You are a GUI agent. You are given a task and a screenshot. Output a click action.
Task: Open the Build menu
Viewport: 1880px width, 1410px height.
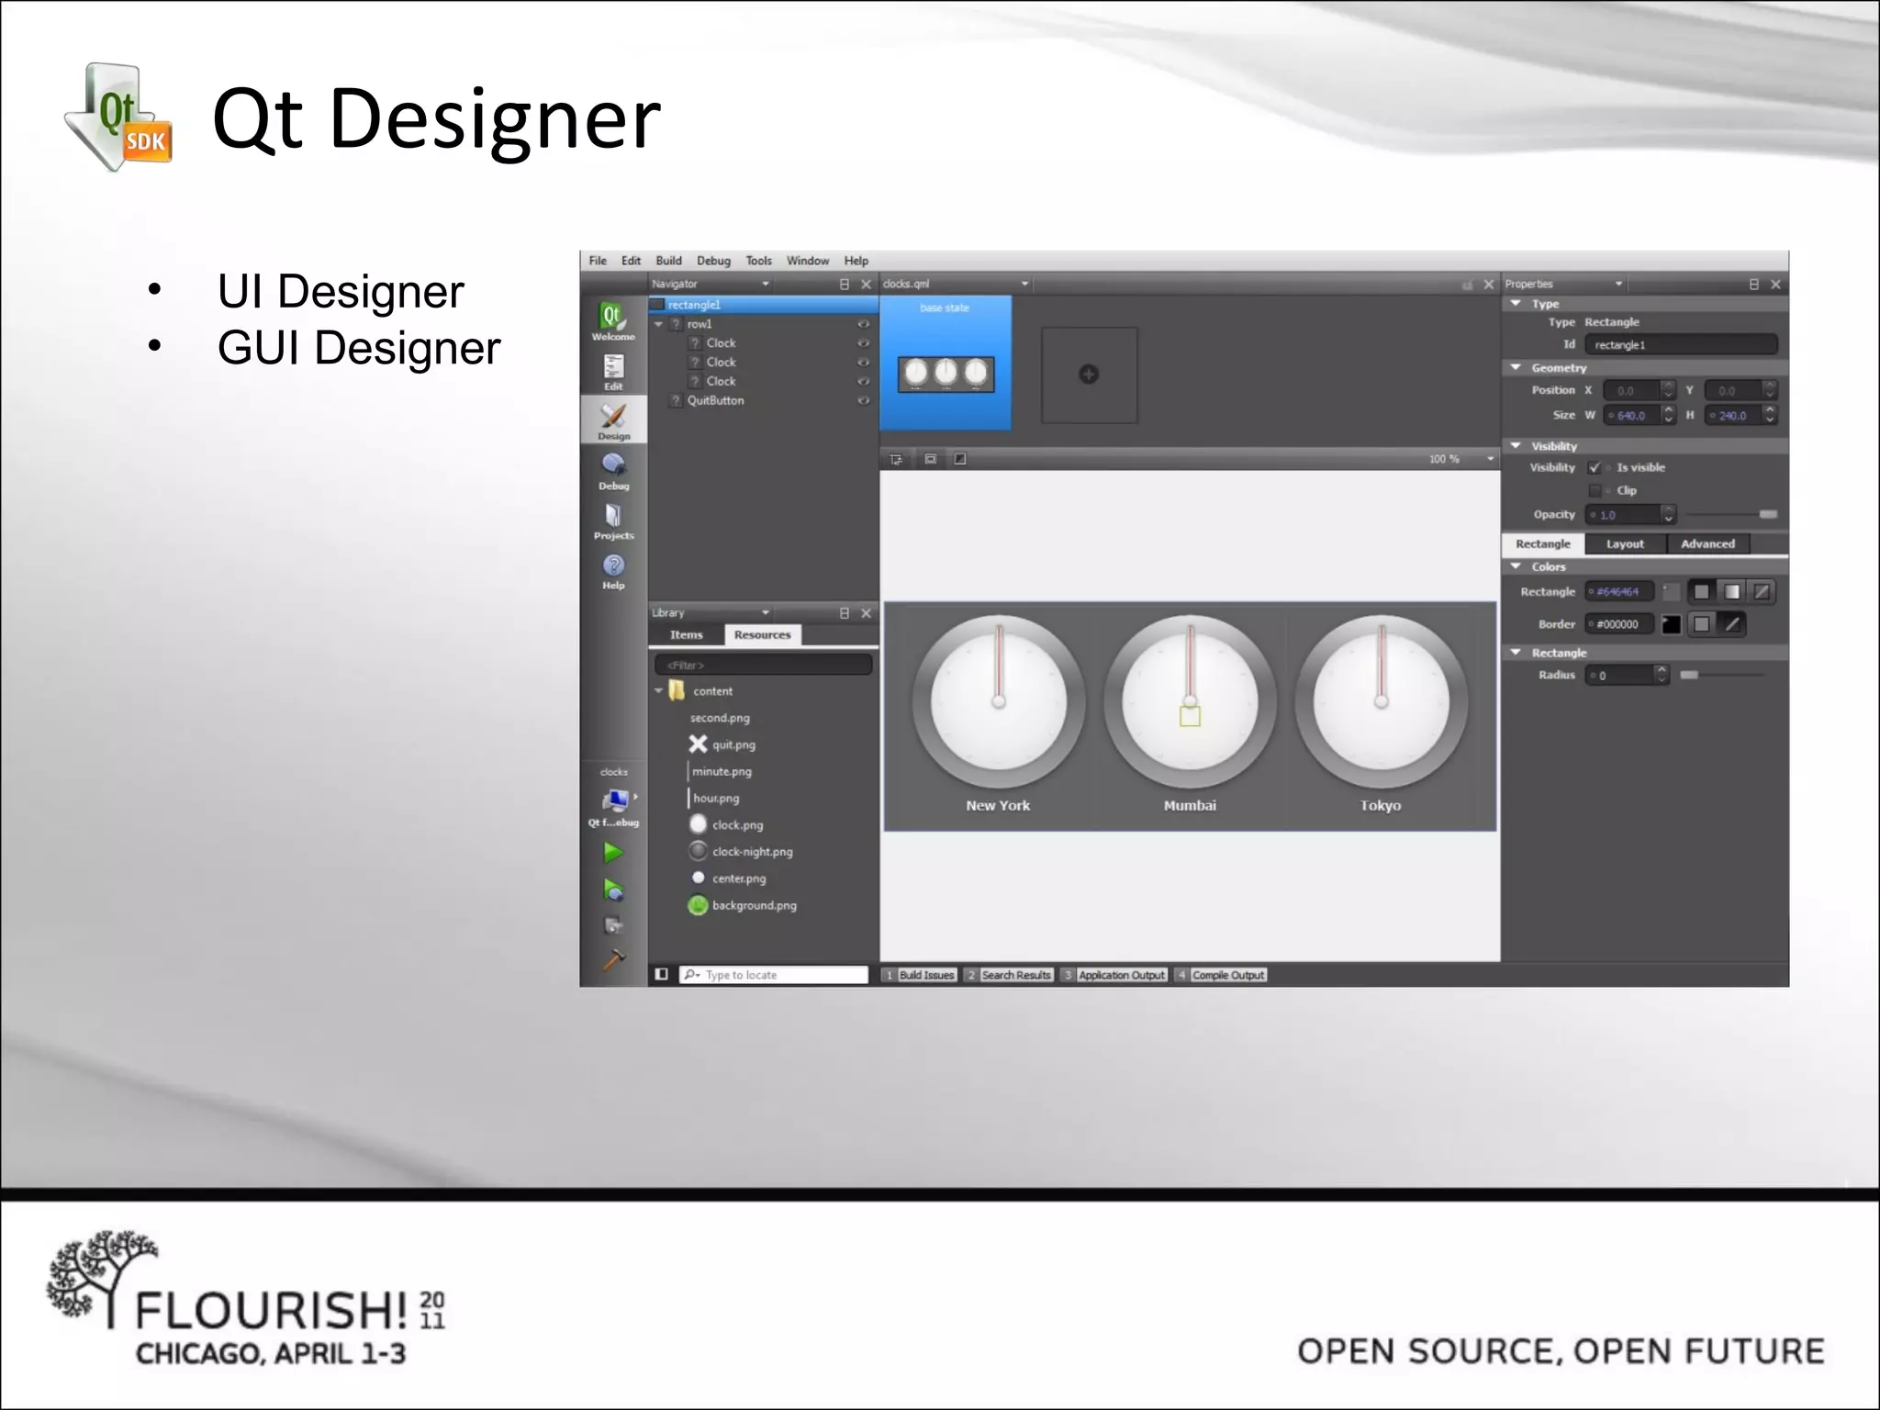[668, 261]
